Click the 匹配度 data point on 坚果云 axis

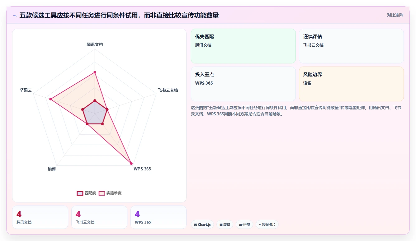[x=83, y=109]
